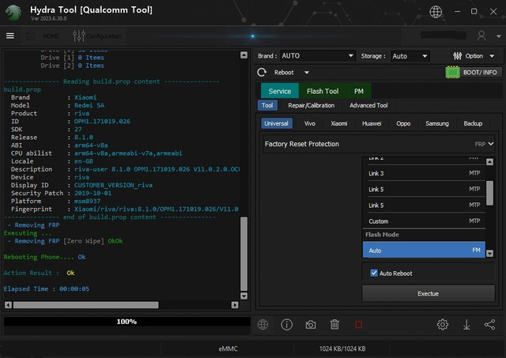Switch to the PM tab
Screen dimensions: 506x358
coord(358,91)
